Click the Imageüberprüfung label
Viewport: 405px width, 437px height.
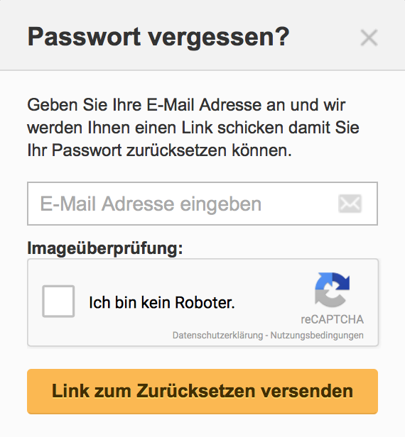(105, 248)
